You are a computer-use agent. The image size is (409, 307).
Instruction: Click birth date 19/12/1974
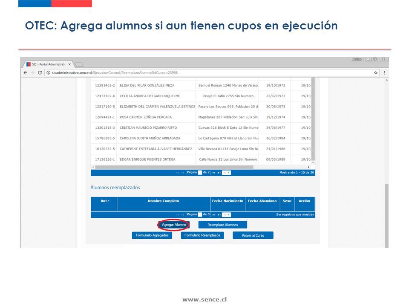(276, 117)
